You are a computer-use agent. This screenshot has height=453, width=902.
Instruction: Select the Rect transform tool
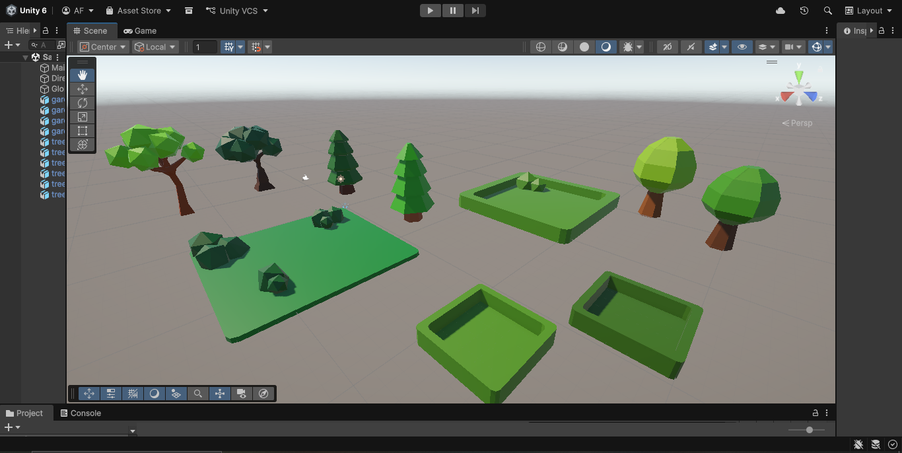pyautogui.click(x=83, y=131)
